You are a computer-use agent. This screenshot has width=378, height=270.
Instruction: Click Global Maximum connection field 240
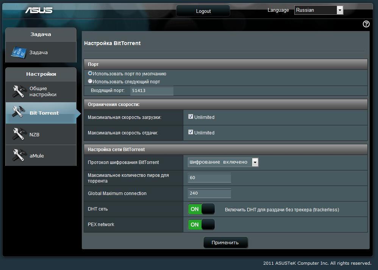(209, 194)
